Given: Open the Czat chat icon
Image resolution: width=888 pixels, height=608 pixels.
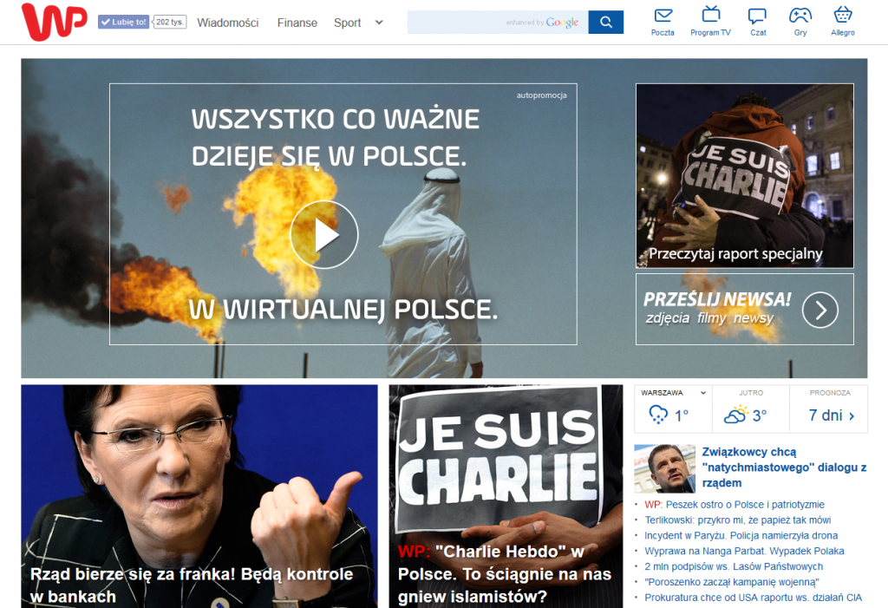Looking at the screenshot, I should click(x=757, y=16).
